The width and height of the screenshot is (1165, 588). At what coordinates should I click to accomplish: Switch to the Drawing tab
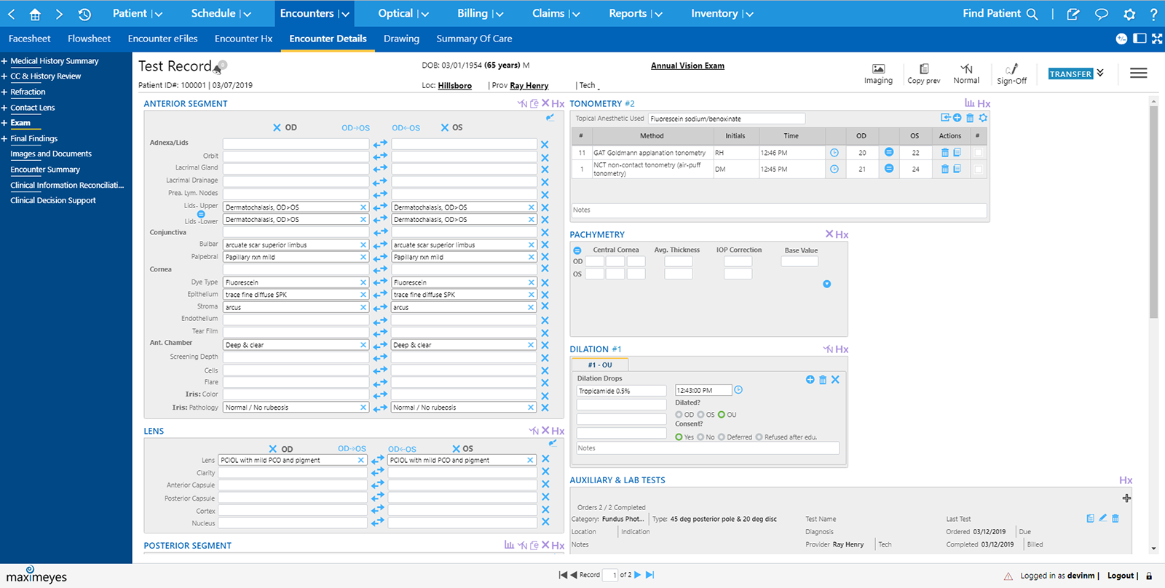(401, 39)
